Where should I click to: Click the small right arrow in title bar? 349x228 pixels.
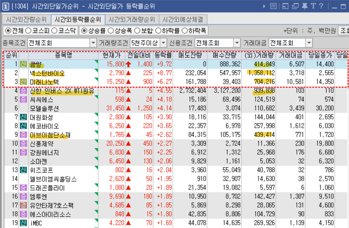(264, 6)
